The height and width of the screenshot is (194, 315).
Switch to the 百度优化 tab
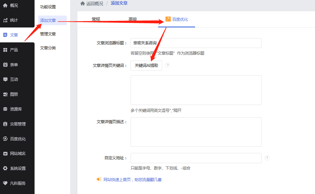[176, 19]
